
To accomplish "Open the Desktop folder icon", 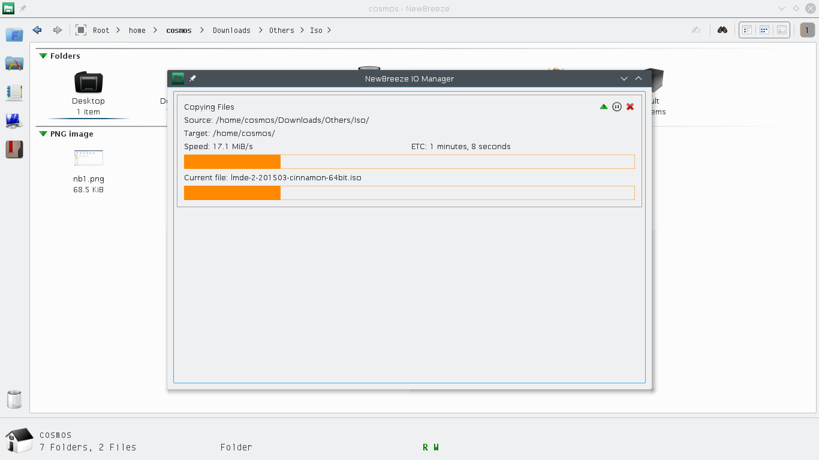I will tap(89, 82).
